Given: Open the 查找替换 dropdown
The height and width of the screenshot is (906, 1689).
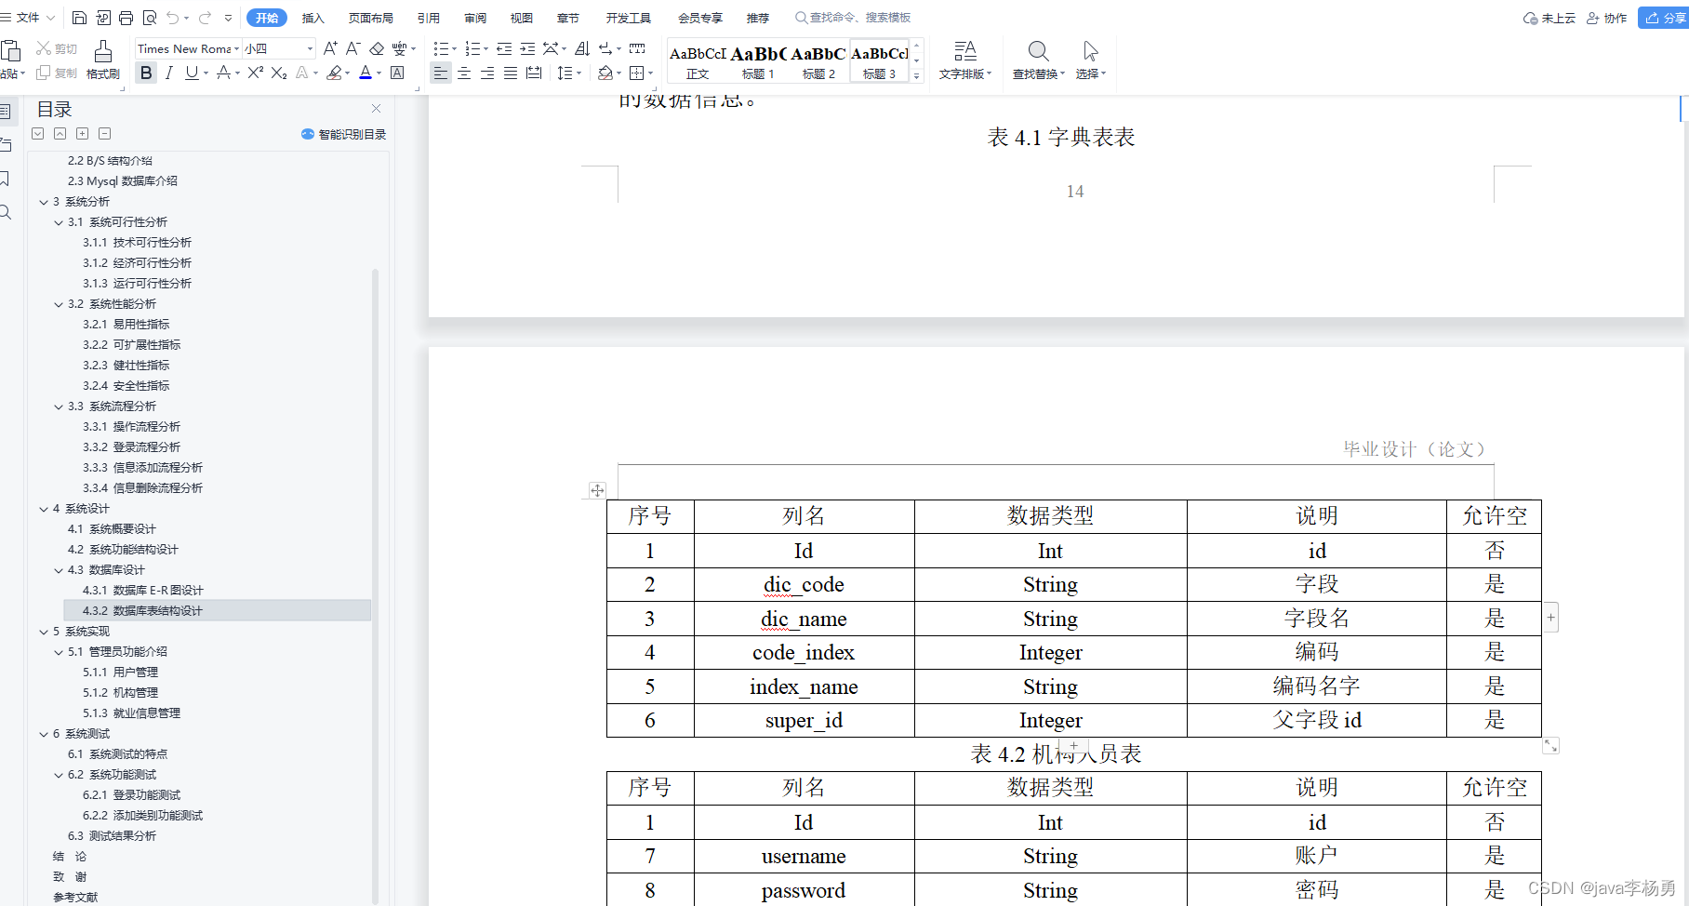Looking at the screenshot, I should 1038,73.
